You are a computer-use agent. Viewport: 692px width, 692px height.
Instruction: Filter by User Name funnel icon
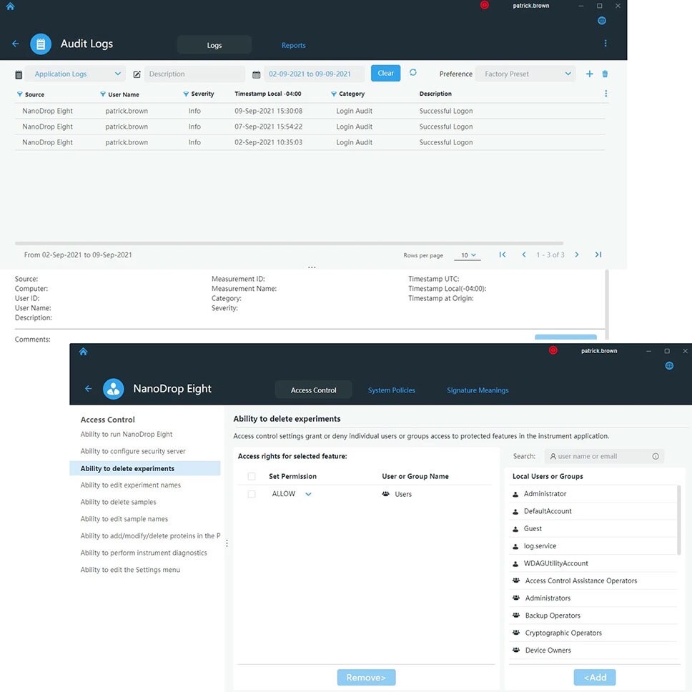[x=102, y=94]
